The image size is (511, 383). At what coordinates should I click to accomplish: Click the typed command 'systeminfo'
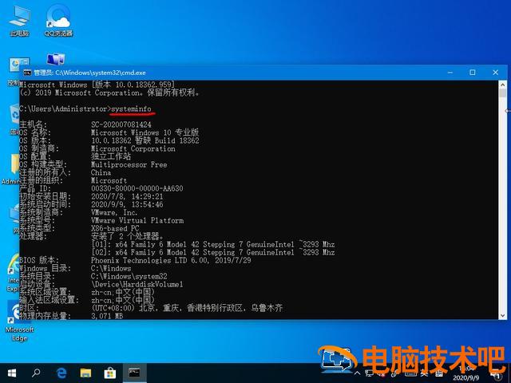(131, 109)
